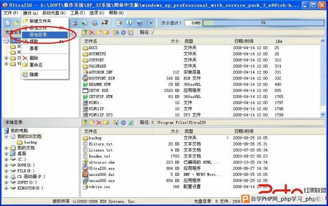This screenshot has width=328, height=206.
Task: Click the blue question mark help icon
Action: point(139,23)
